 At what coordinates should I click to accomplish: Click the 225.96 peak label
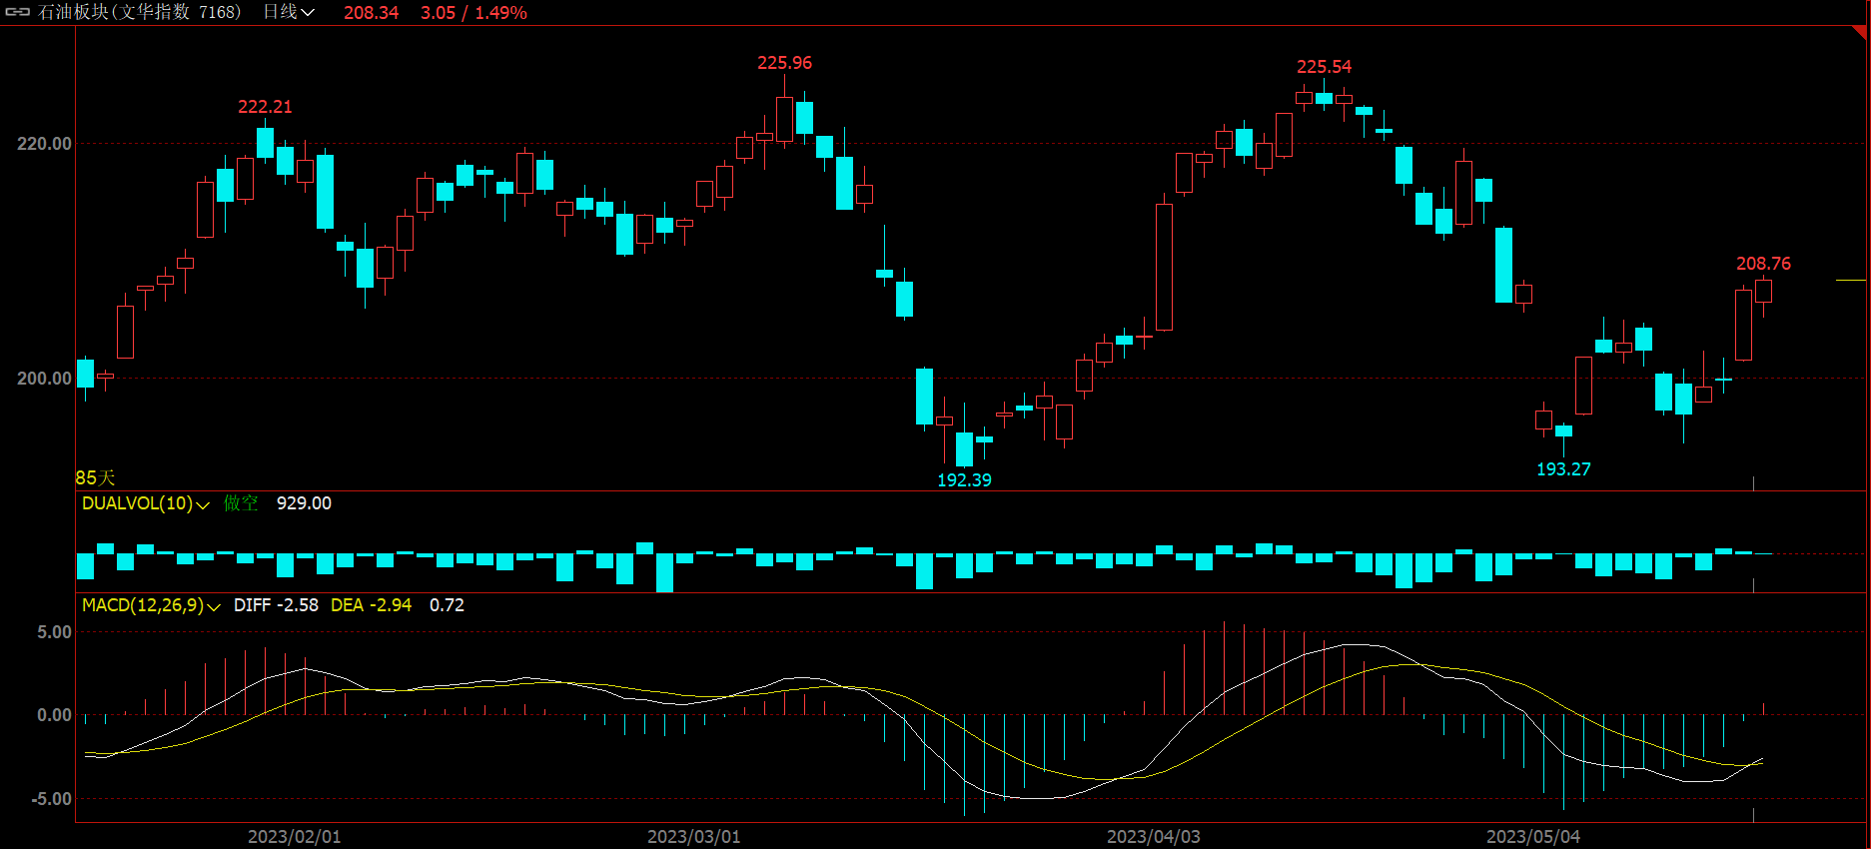(784, 63)
